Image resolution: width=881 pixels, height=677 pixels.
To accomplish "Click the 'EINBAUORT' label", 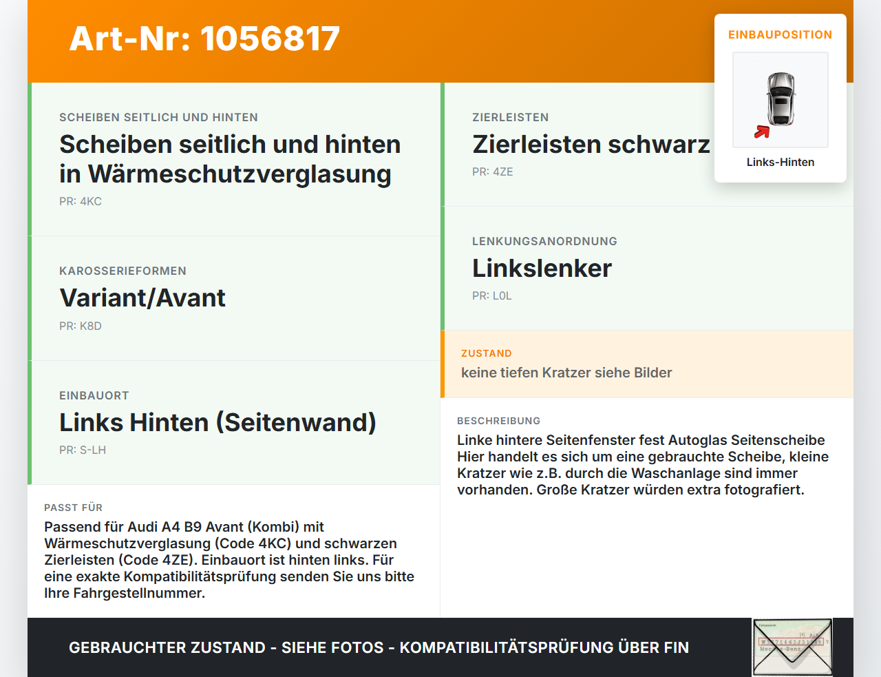I will point(94,395).
